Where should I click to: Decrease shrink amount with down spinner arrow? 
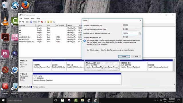(x=140, y=34)
